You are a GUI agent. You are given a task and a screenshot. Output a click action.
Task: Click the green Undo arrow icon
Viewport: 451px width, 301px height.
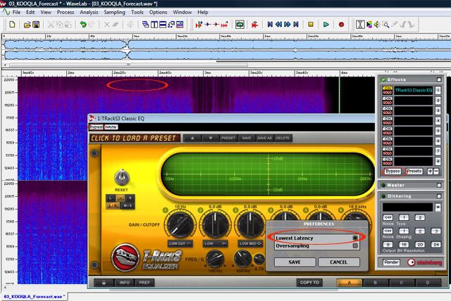coord(83,25)
